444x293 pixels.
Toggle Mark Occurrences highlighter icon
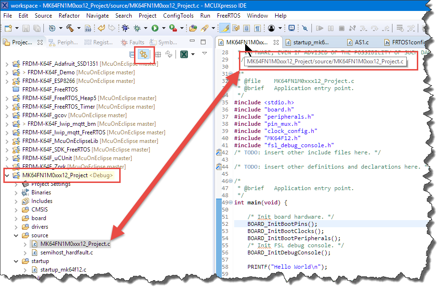225,29
